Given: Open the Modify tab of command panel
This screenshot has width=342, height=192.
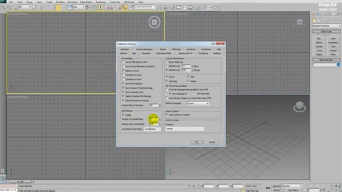Looking at the screenshot, I should 318,14.
